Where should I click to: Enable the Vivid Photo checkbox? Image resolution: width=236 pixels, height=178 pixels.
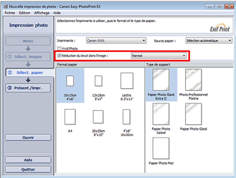point(59,48)
